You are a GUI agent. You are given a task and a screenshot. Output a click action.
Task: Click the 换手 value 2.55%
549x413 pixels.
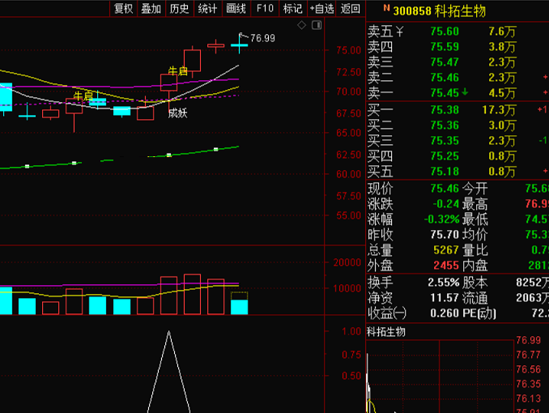tap(443, 283)
